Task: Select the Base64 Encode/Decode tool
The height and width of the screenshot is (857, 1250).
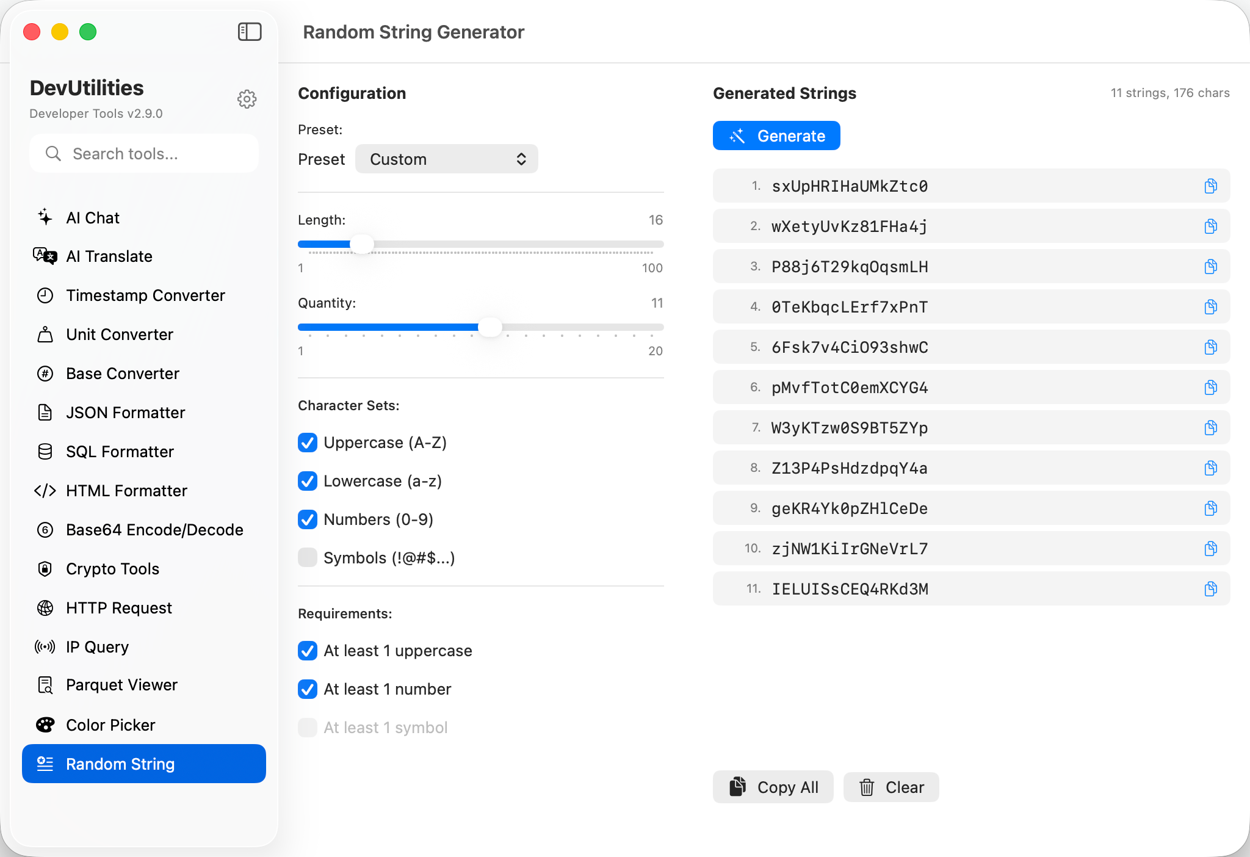Action: pyautogui.click(x=154, y=530)
